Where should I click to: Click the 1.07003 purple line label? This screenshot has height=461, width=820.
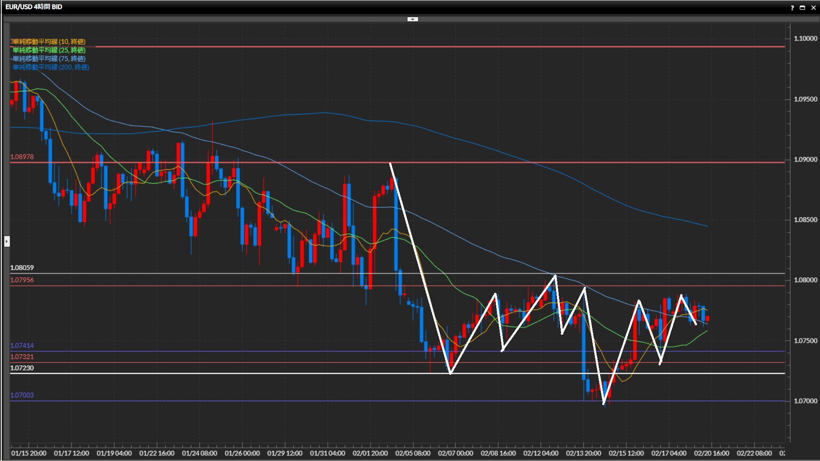(x=22, y=395)
